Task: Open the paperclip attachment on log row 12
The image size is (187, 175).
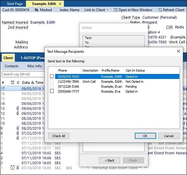Action: click(17, 113)
